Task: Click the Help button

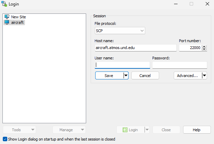Action: (x=197, y=130)
